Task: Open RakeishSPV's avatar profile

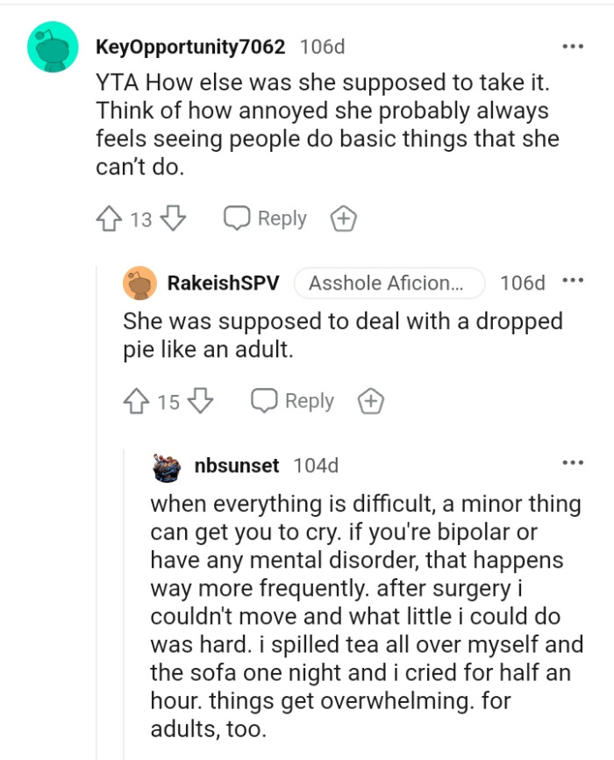Action: pyautogui.click(x=140, y=283)
